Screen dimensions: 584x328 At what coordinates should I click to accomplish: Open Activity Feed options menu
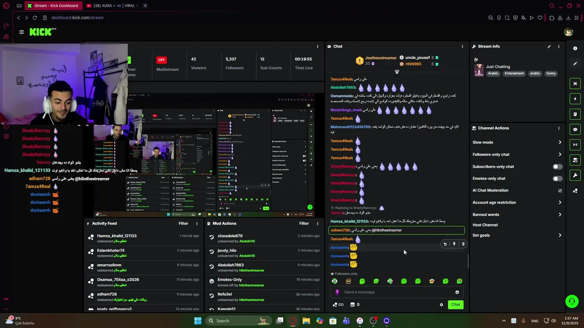click(197, 224)
